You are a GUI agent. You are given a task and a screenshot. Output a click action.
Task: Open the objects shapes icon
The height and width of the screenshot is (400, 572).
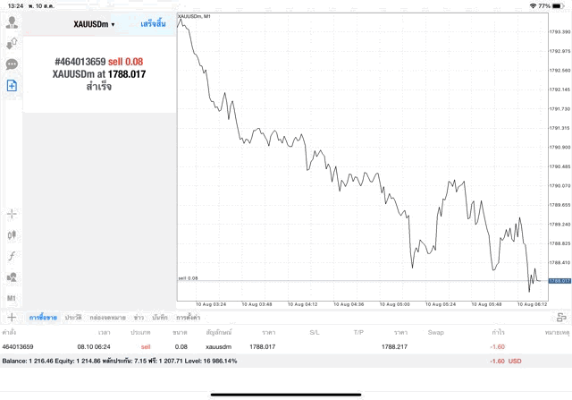[13, 277]
